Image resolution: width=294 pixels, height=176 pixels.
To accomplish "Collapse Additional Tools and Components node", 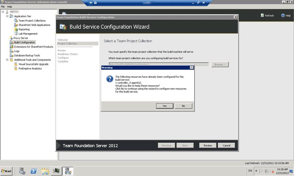I will (x=7, y=60).
